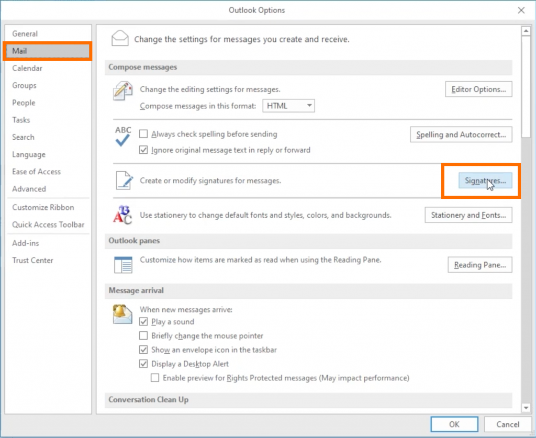Open the Calendar options category
This screenshot has height=438, width=536.
48,69
